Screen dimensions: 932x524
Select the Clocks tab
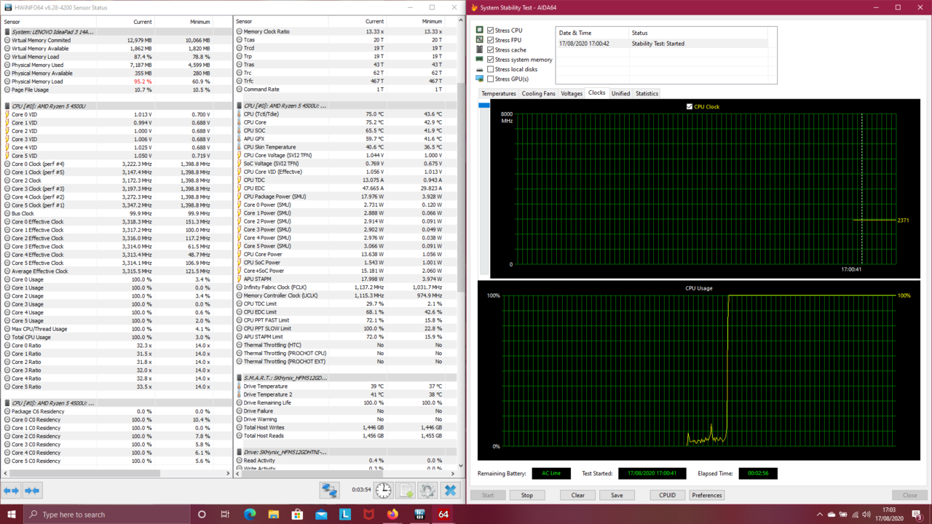596,92
